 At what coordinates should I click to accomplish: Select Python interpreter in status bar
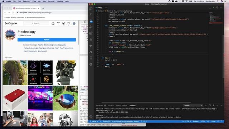[121, 121]
